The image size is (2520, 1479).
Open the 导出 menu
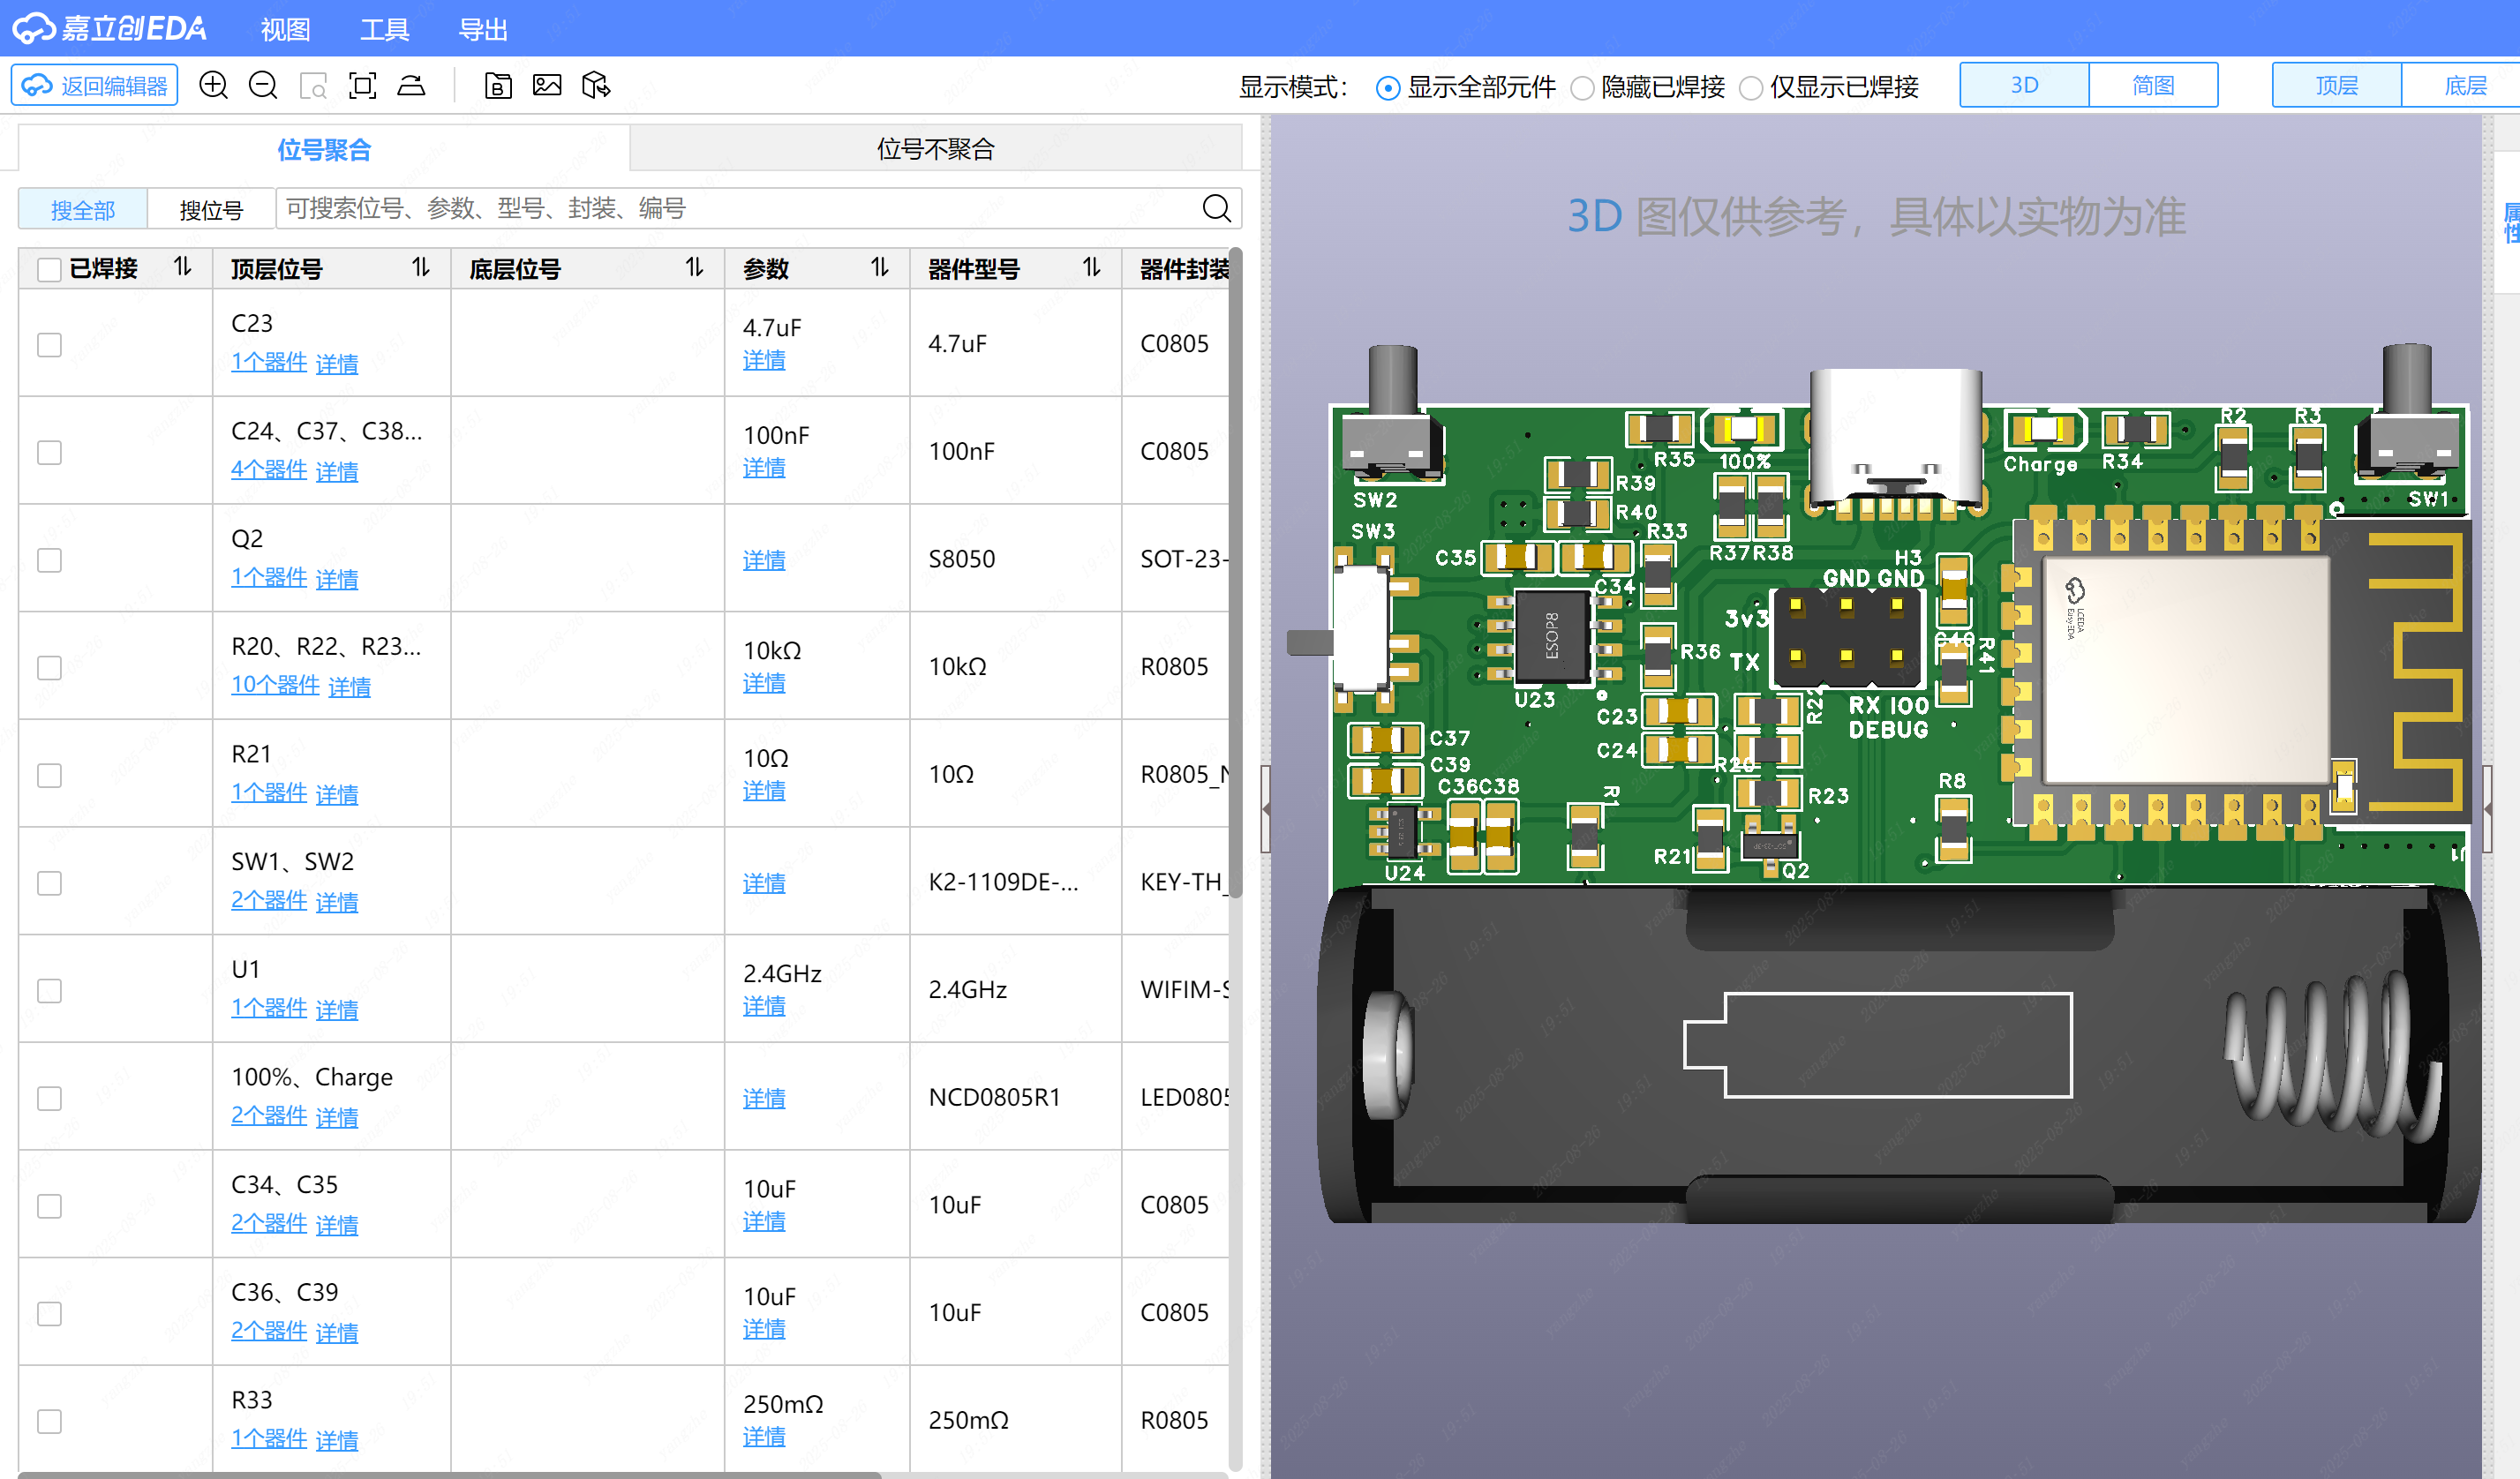(x=483, y=29)
